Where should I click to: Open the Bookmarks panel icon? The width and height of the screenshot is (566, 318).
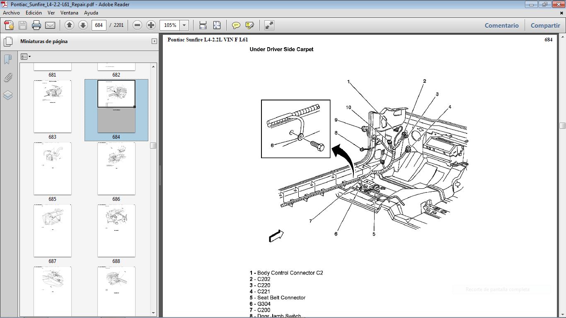click(7, 59)
